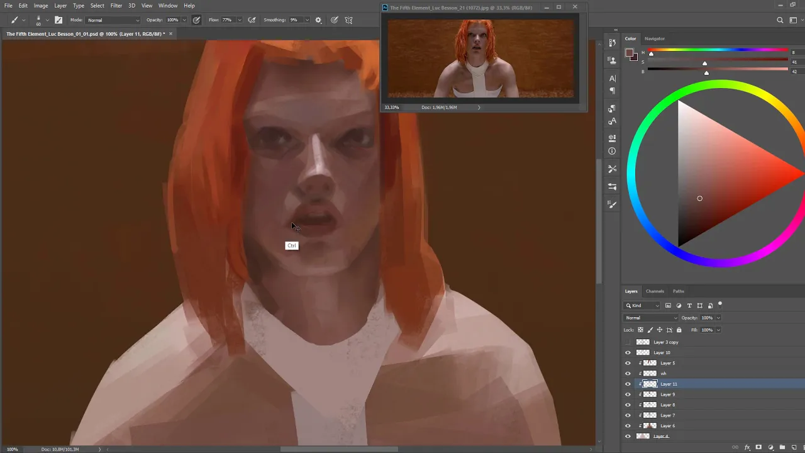The image size is (805, 453).
Task: Open brush settings panel from options bar
Action: [58, 20]
